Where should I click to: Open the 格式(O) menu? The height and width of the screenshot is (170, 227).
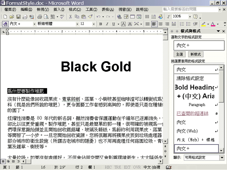point(75,10)
